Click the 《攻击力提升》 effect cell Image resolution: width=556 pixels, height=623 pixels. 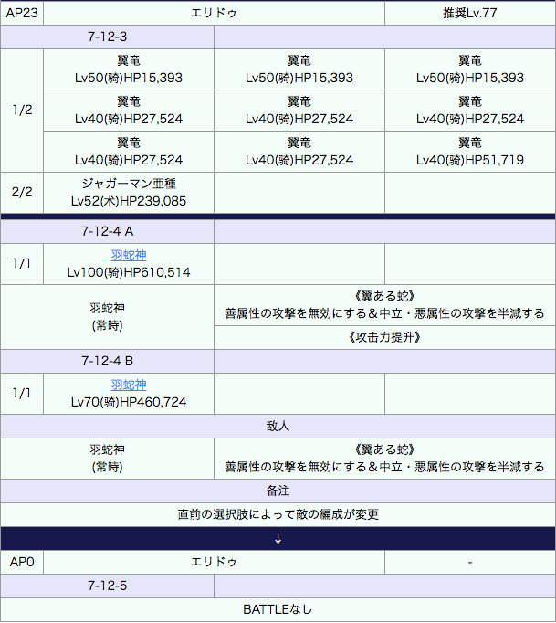(384, 337)
